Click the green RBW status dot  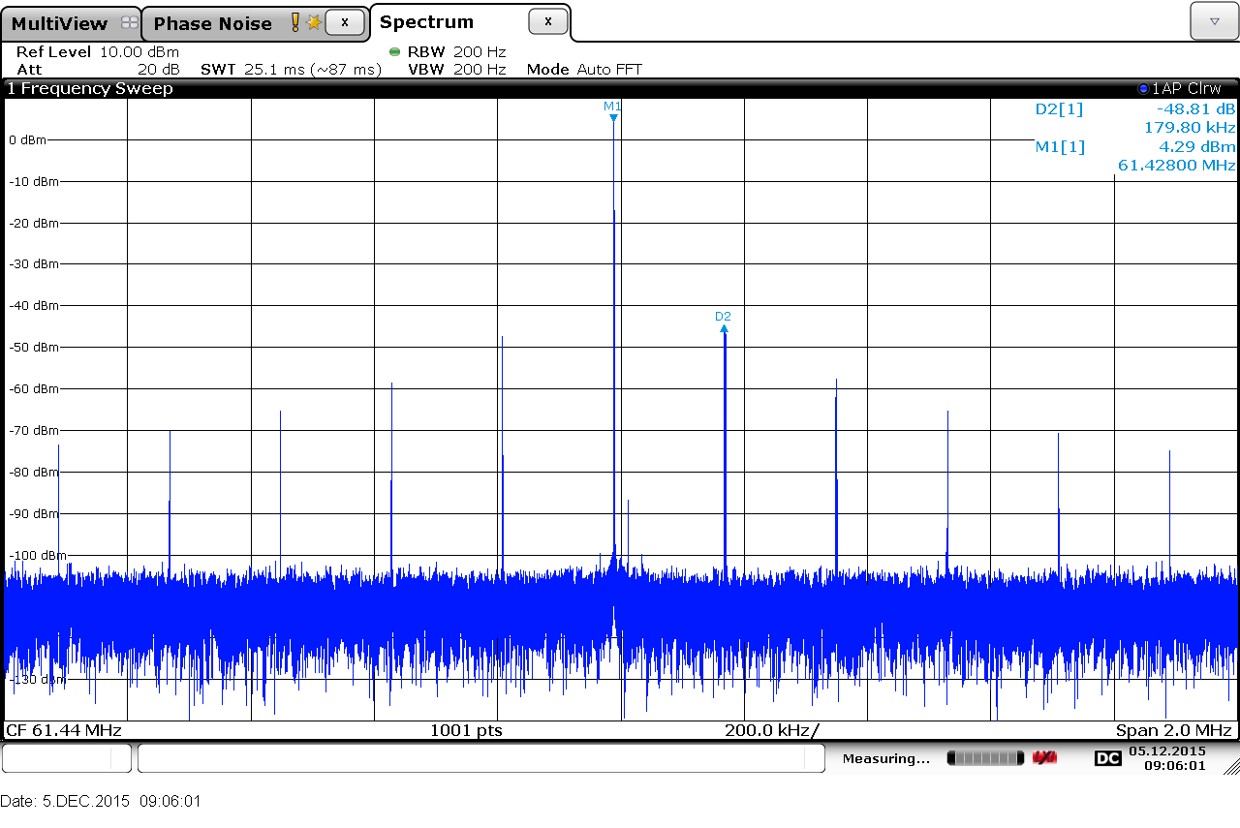(394, 51)
